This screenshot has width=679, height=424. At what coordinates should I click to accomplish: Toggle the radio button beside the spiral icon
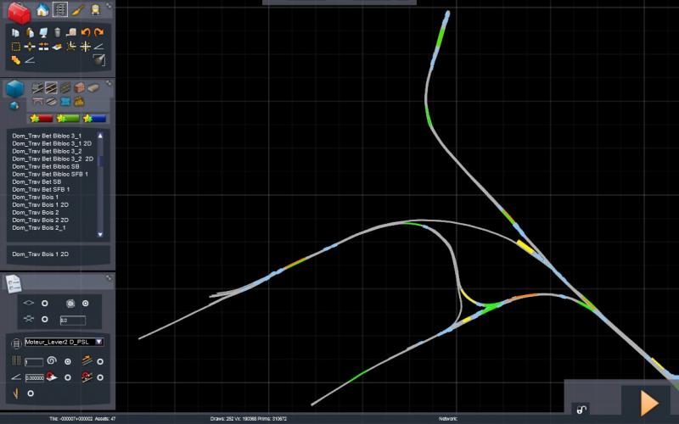tap(68, 361)
